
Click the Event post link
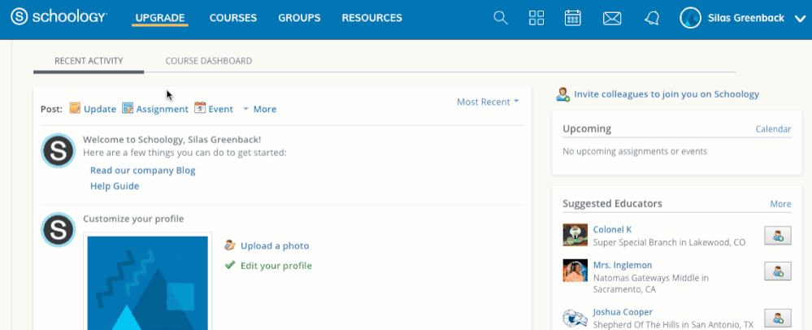pos(221,109)
